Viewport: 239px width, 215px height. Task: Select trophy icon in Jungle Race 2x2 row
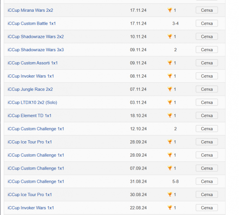pos(170,89)
